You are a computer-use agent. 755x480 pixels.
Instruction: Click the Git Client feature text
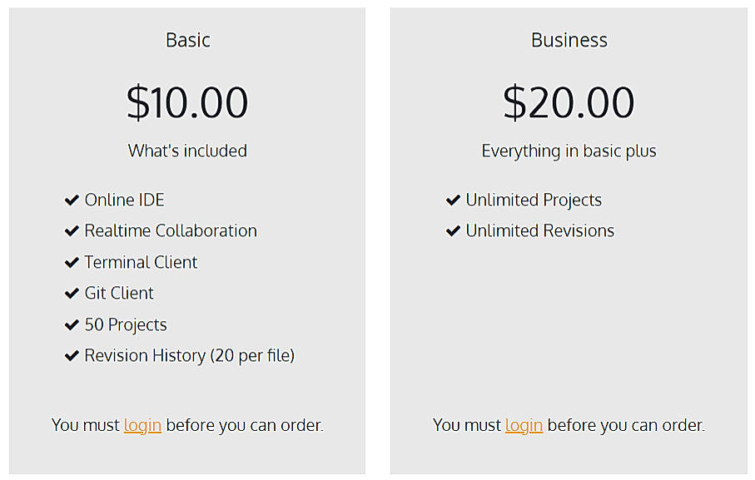click(119, 293)
